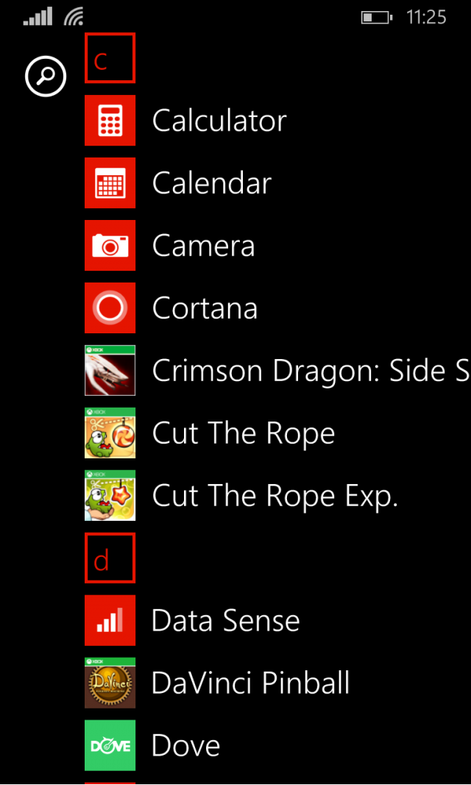Screen dimensions: 471x785
Task: Launch Cut The Rope Exp. thumbnail
Action: 110,495
